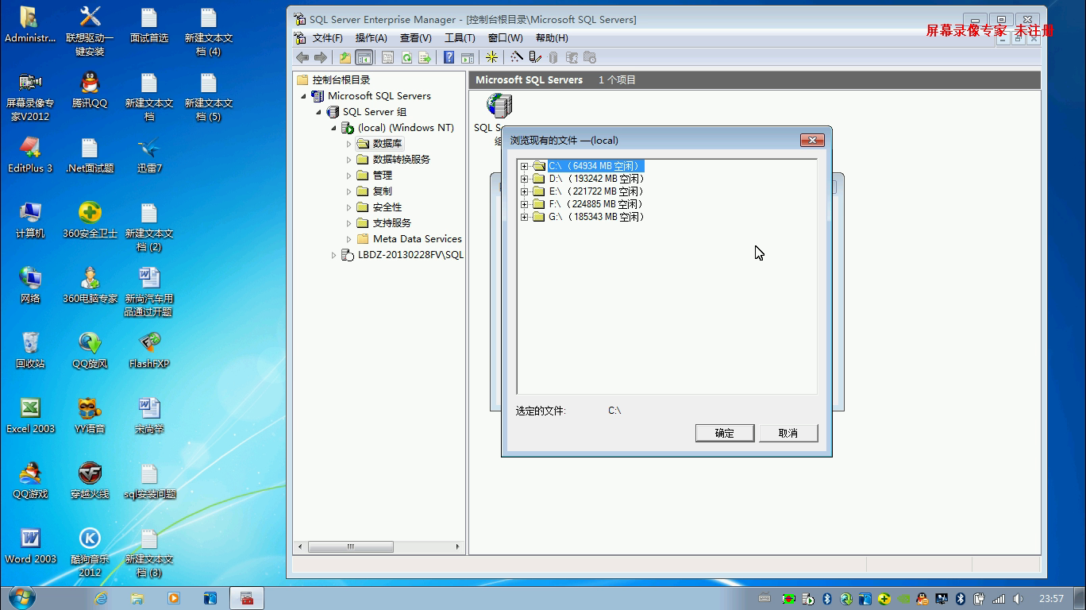The height and width of the screenshot is (610, 1086).
Task: Select the G:\ drive entry
Action: (x=595, y=217)
